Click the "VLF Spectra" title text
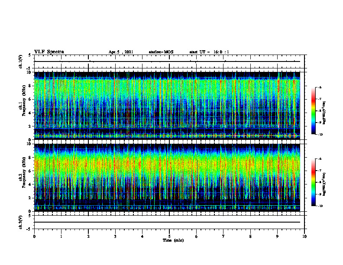Image resolution: width=343 pixels, height=265 pixels. coord(49,52)
